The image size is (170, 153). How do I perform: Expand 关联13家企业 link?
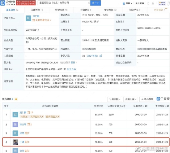(42, 20)
